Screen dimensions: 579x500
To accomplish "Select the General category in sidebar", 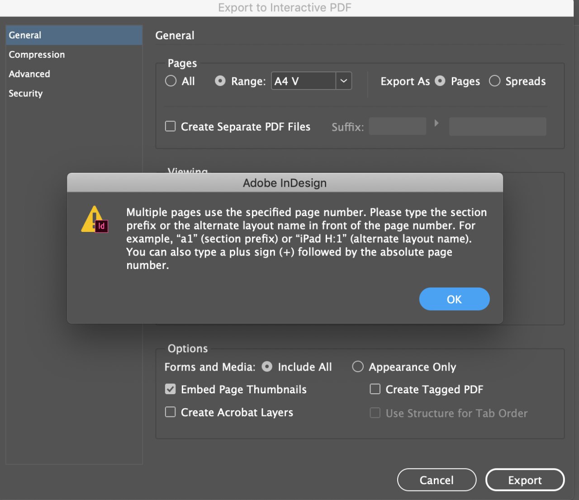I will (74, 35).
